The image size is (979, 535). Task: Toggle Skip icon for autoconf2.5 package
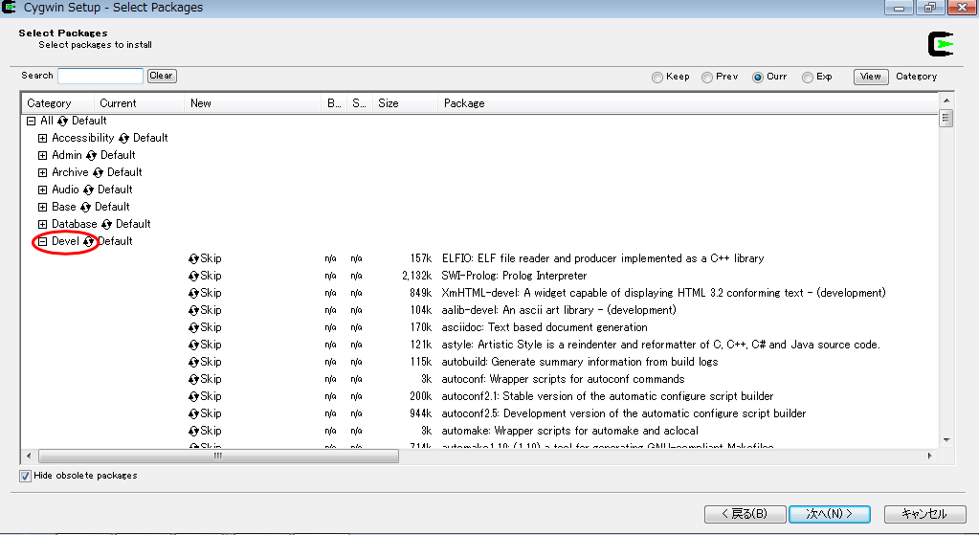(x=193, y=413)
